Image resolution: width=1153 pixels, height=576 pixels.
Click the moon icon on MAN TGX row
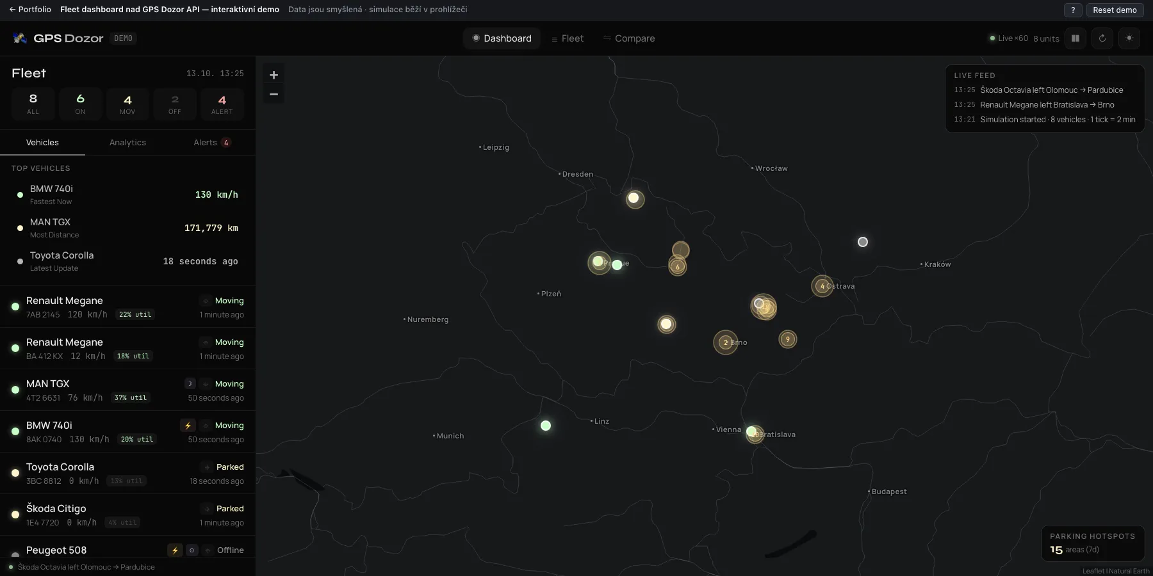coord(190,384)
